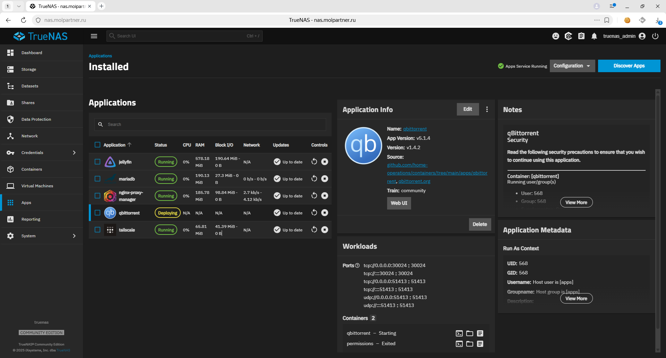Check the jellyfin application checkbox
The image size is (666, 358).
[97, 162]
